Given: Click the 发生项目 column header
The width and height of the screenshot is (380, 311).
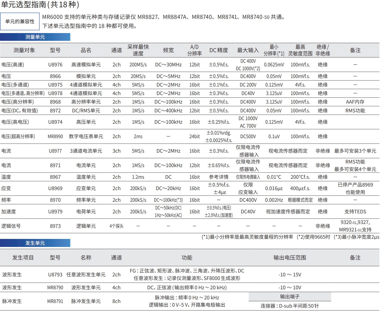Looking at the screenshot, I should [x=23, y=258].
